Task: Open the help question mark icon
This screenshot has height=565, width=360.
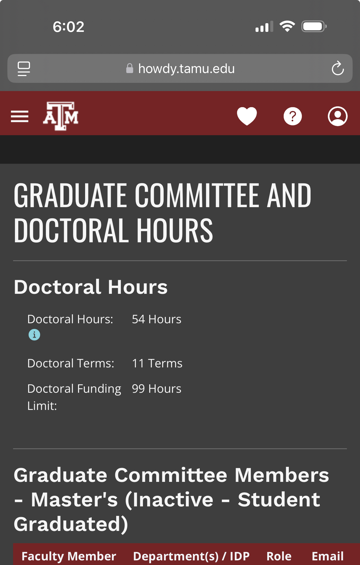Action: coord(293,116)
